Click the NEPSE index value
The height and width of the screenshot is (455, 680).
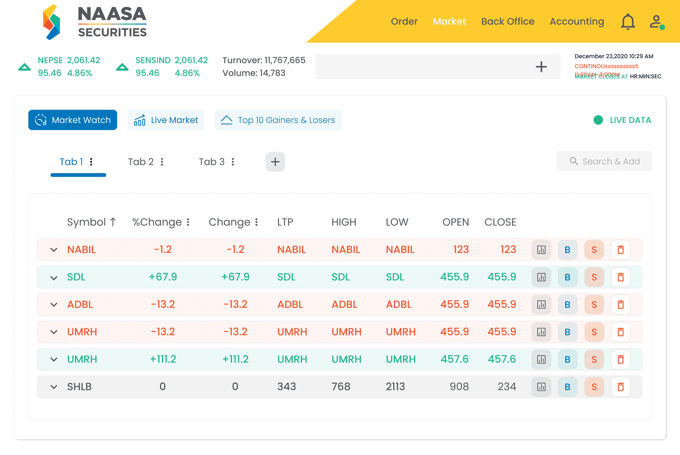(84, 60)
